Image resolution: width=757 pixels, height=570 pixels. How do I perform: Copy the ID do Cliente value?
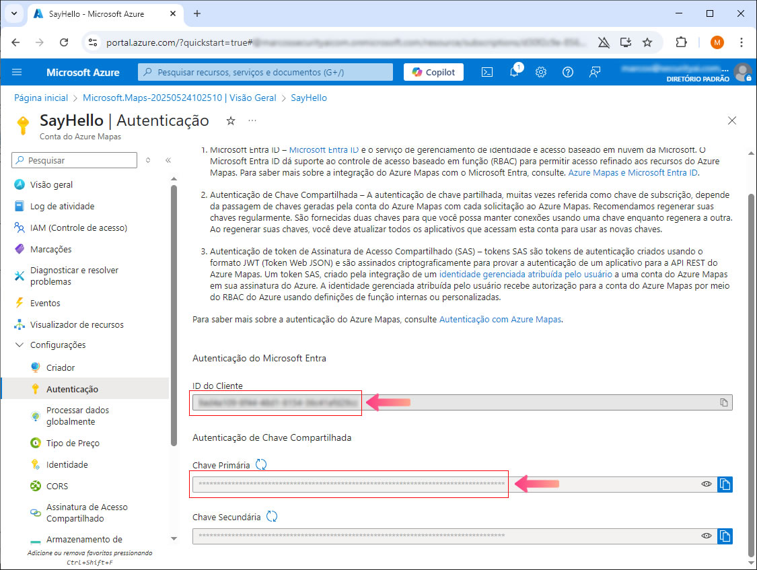[723, 402]
